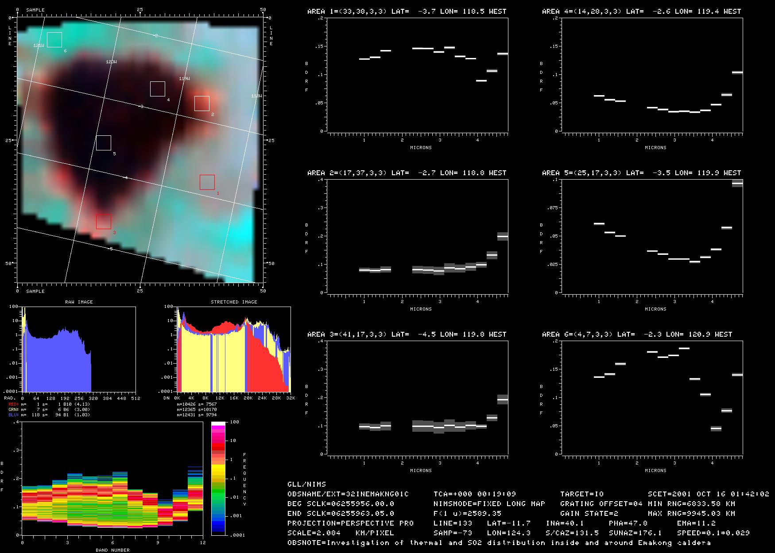Viewport: 775px width, 553px height.
Task: Click the red Area 1 box on map
Action: (x=207, y=182)
